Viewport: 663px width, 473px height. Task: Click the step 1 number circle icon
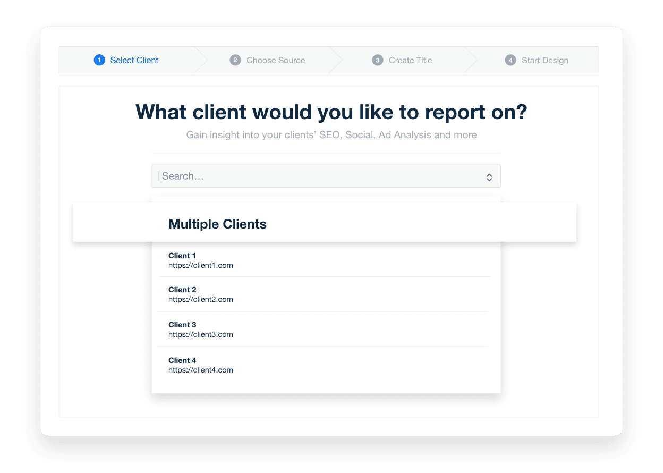99,60
